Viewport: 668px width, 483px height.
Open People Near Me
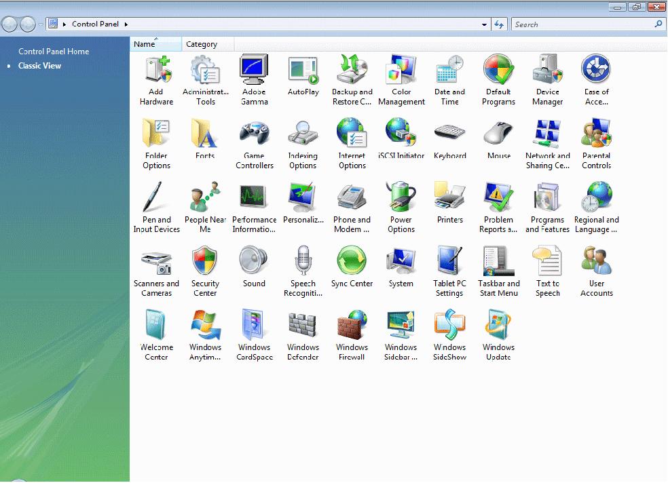205,208
